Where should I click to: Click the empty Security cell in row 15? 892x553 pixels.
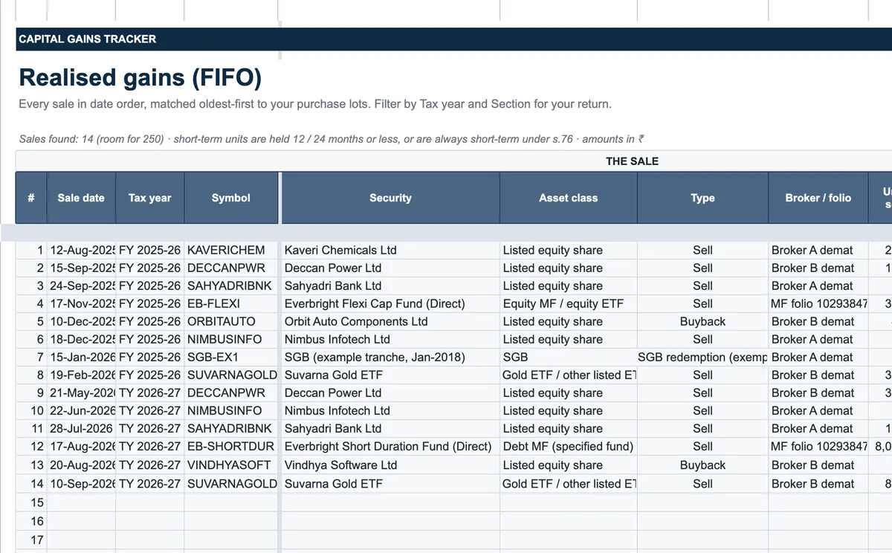390,502
